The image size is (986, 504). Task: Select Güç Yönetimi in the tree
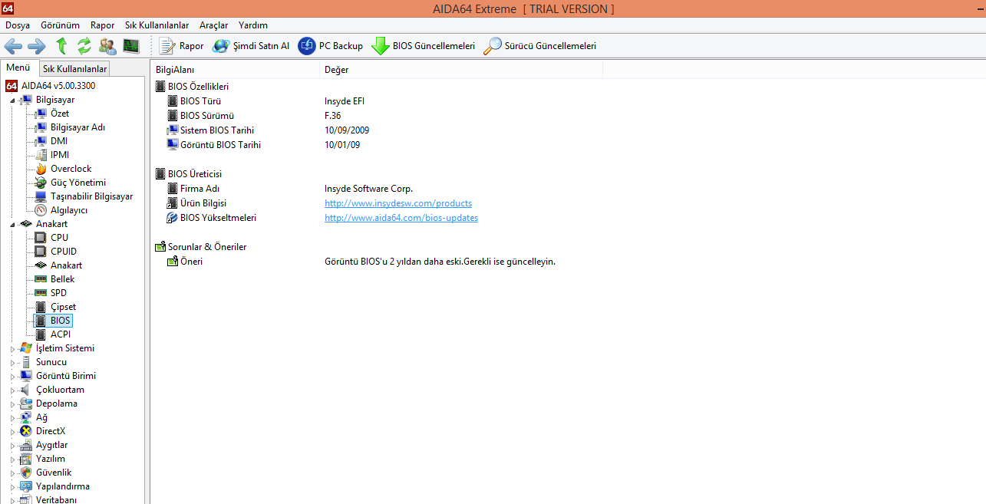(x=78, y=183)
